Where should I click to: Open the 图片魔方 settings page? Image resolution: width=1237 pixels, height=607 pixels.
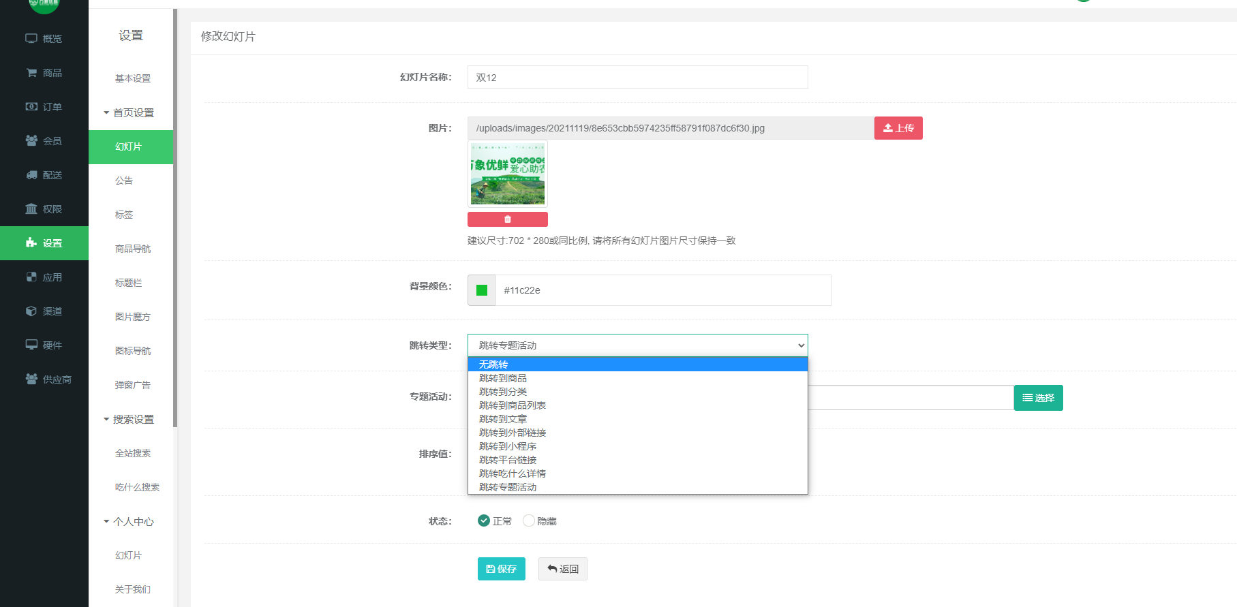click(133, 317)
